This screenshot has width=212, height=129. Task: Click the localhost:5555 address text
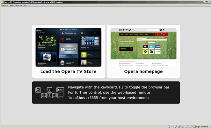83,98
